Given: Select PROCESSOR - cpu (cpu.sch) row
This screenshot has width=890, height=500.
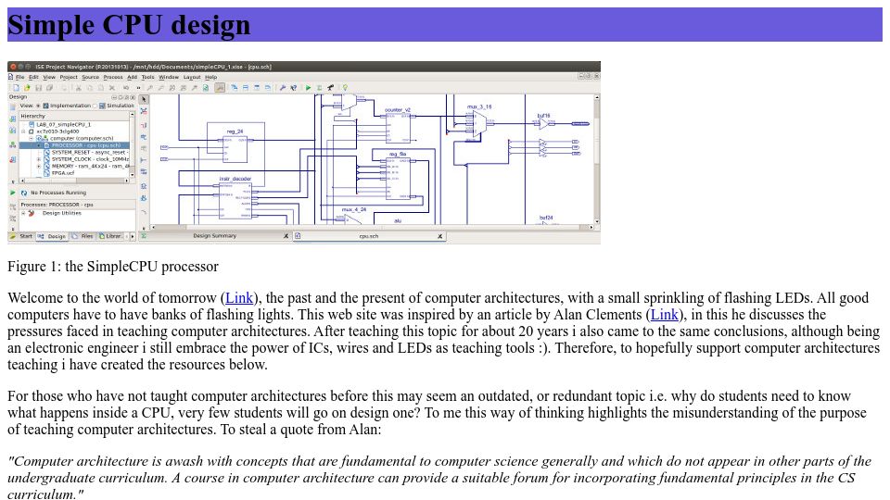Looking at the screenshot, I should tap(74, 145).
